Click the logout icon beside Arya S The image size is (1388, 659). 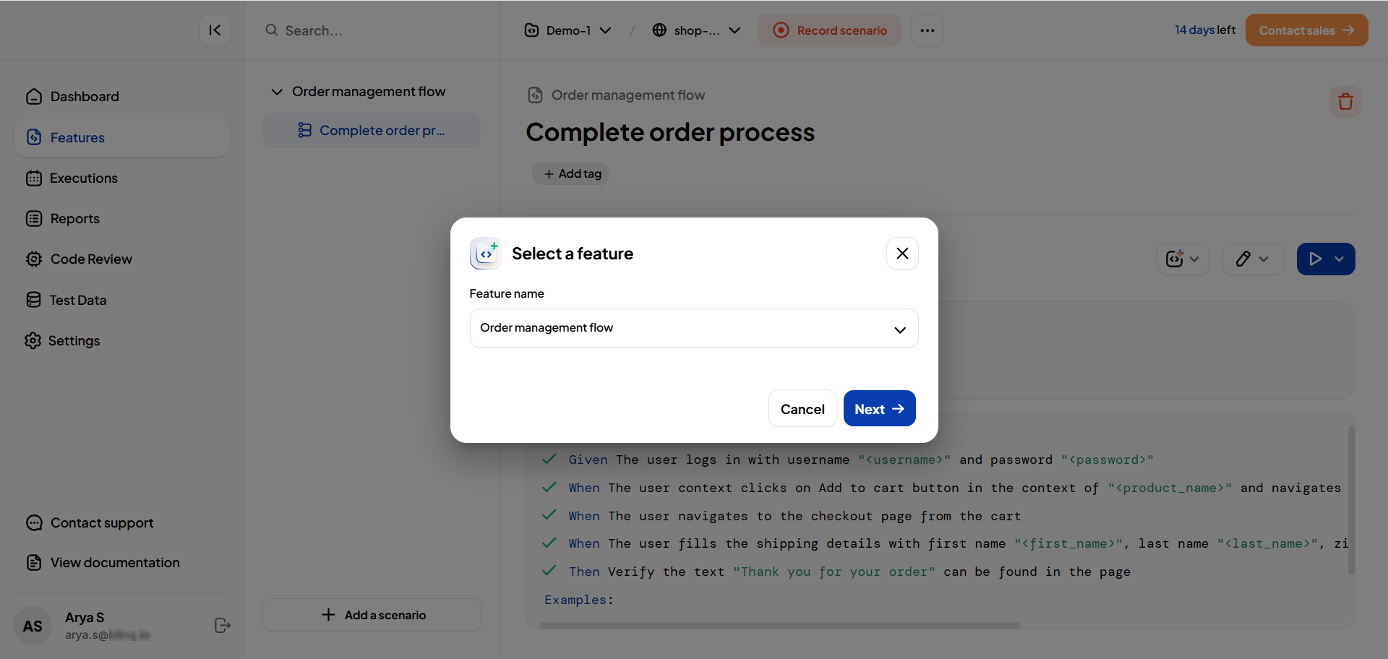(x=223, y=626)
